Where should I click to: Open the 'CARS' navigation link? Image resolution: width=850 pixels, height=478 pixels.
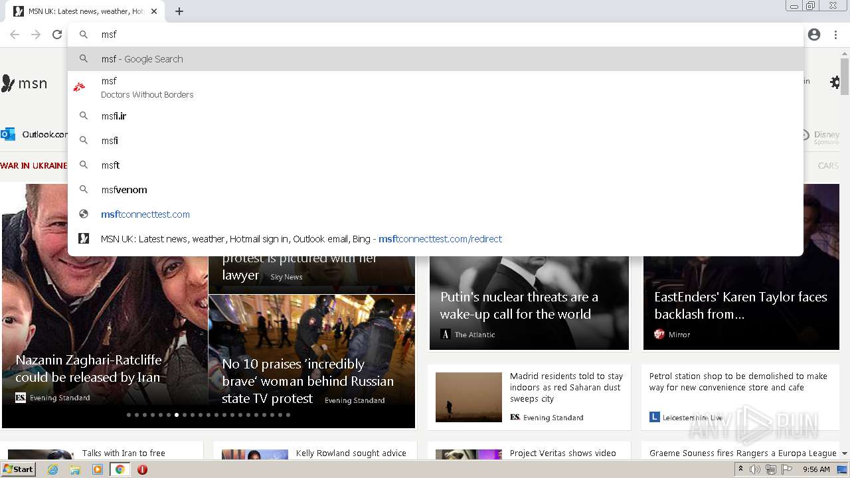[x=828, y=166]
